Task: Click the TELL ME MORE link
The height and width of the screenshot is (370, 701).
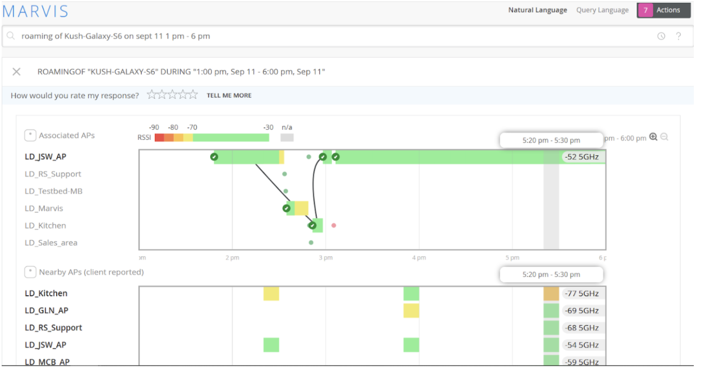Action: point(229,95)
